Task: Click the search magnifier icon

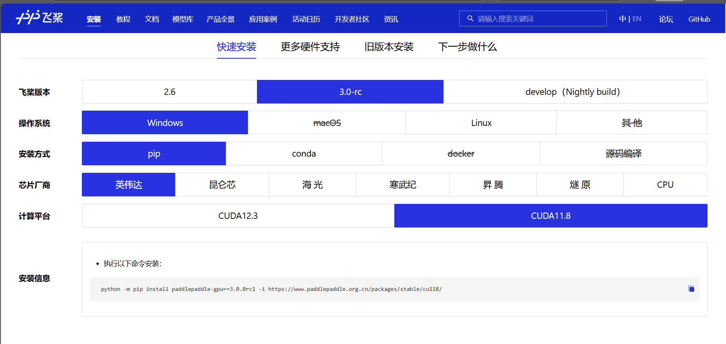Action: (470, 18)
